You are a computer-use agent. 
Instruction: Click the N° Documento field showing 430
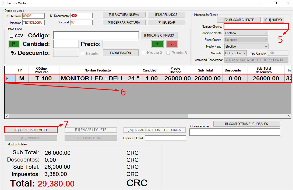81,16
